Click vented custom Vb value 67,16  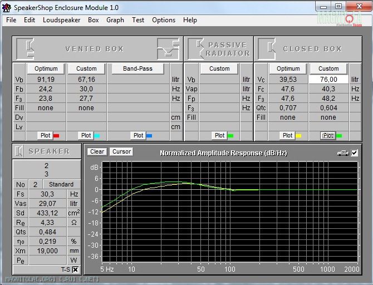click(x=86, y=80)
